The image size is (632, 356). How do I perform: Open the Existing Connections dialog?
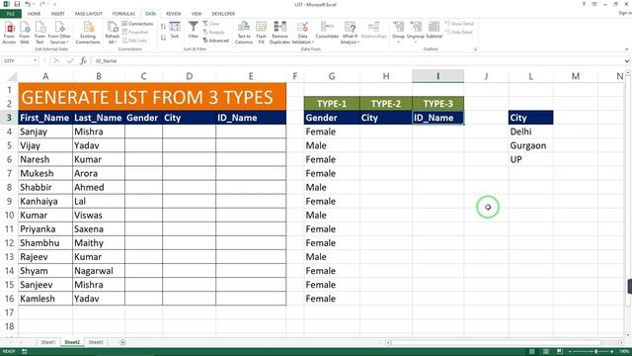click(88, 33)
